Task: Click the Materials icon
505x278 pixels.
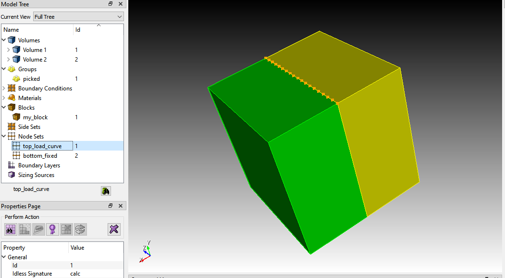Action: click(x=12, y=98)
